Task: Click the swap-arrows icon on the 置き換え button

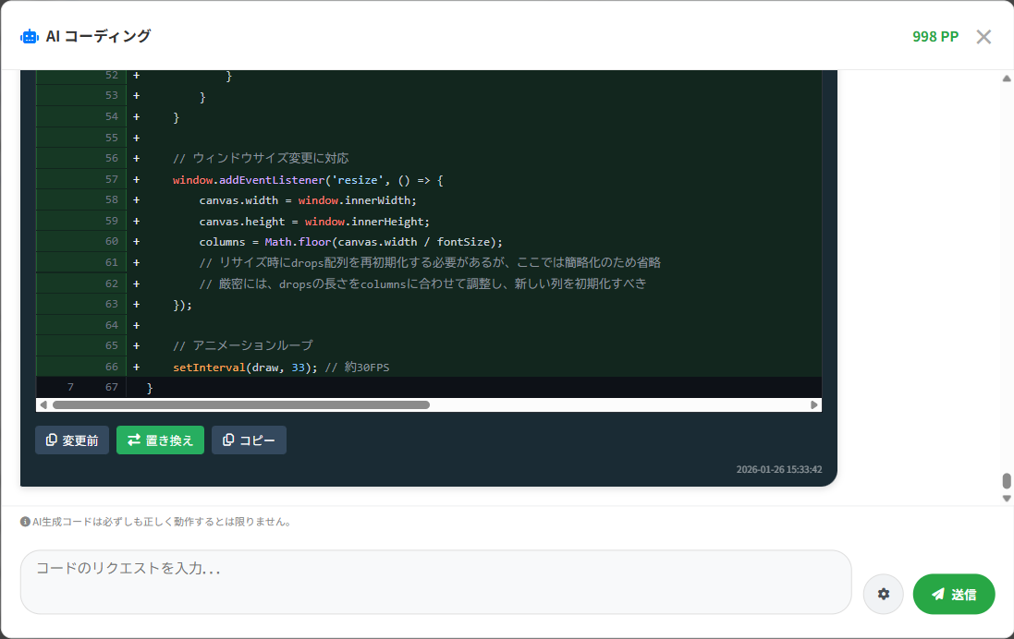Action: (x=135, y=440)
